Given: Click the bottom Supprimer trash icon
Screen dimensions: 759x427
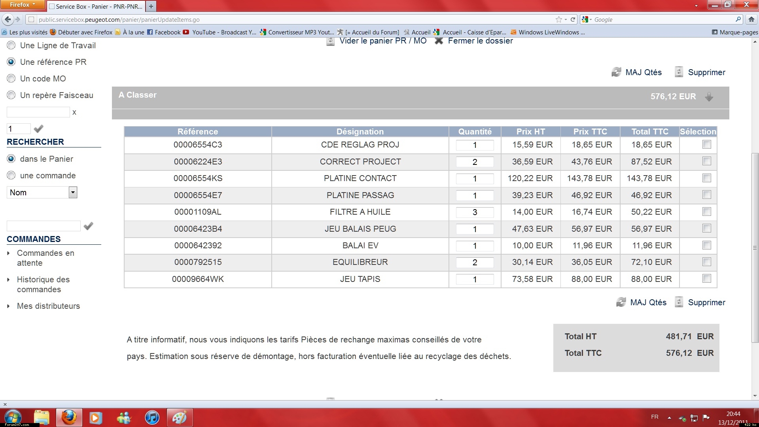Looking at the screenshot, I should point(679,302).
